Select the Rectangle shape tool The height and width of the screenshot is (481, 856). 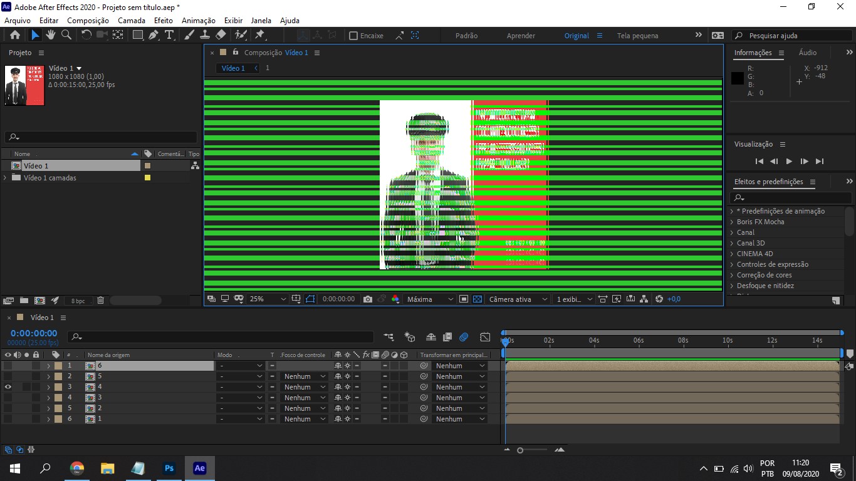[x=137, y=35]
